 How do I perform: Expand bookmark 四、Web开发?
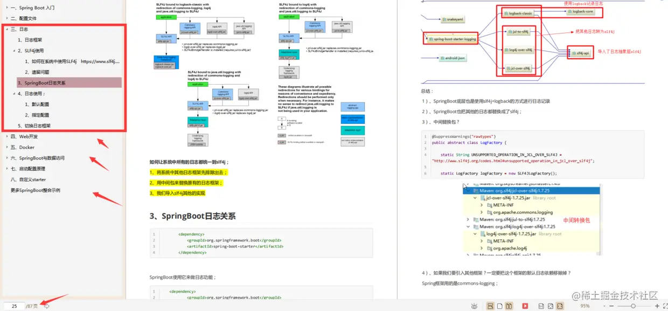coord(6,136)
